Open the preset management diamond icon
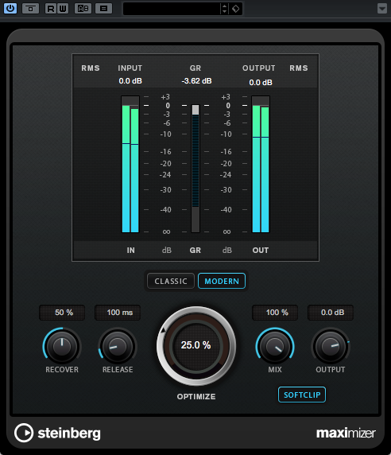This screenshot has width=391, height=455. point(236,9)
